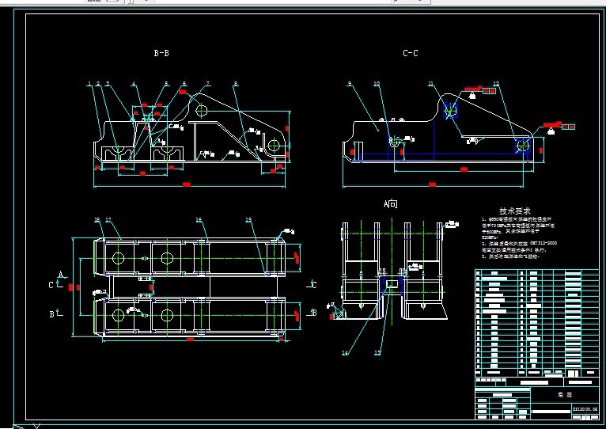The height and width of the screenshot is (429, 606).
Task: Select part balloon number 12
Action: (x=496, y=84)
